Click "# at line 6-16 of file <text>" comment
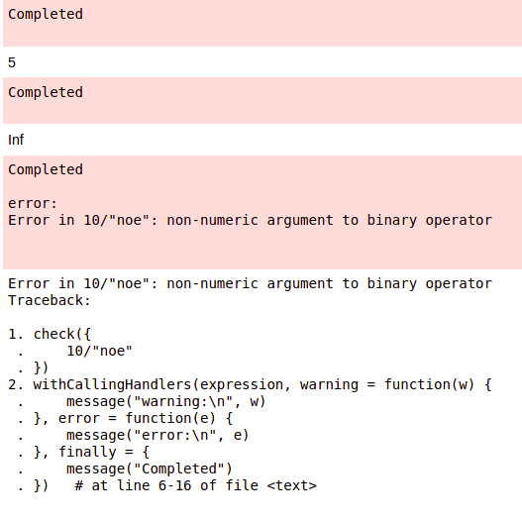 pos(196,485)
